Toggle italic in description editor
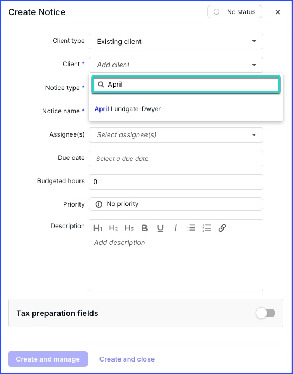This screenshot has height=374, width=293. 176,228
